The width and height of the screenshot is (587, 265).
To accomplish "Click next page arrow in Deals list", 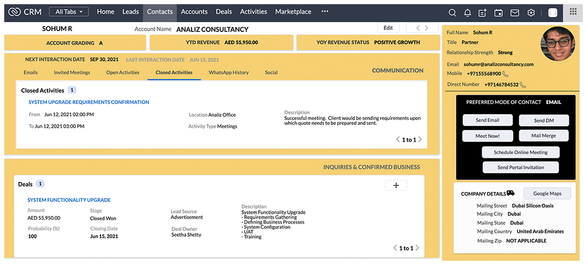I will (x=417, y=248).
